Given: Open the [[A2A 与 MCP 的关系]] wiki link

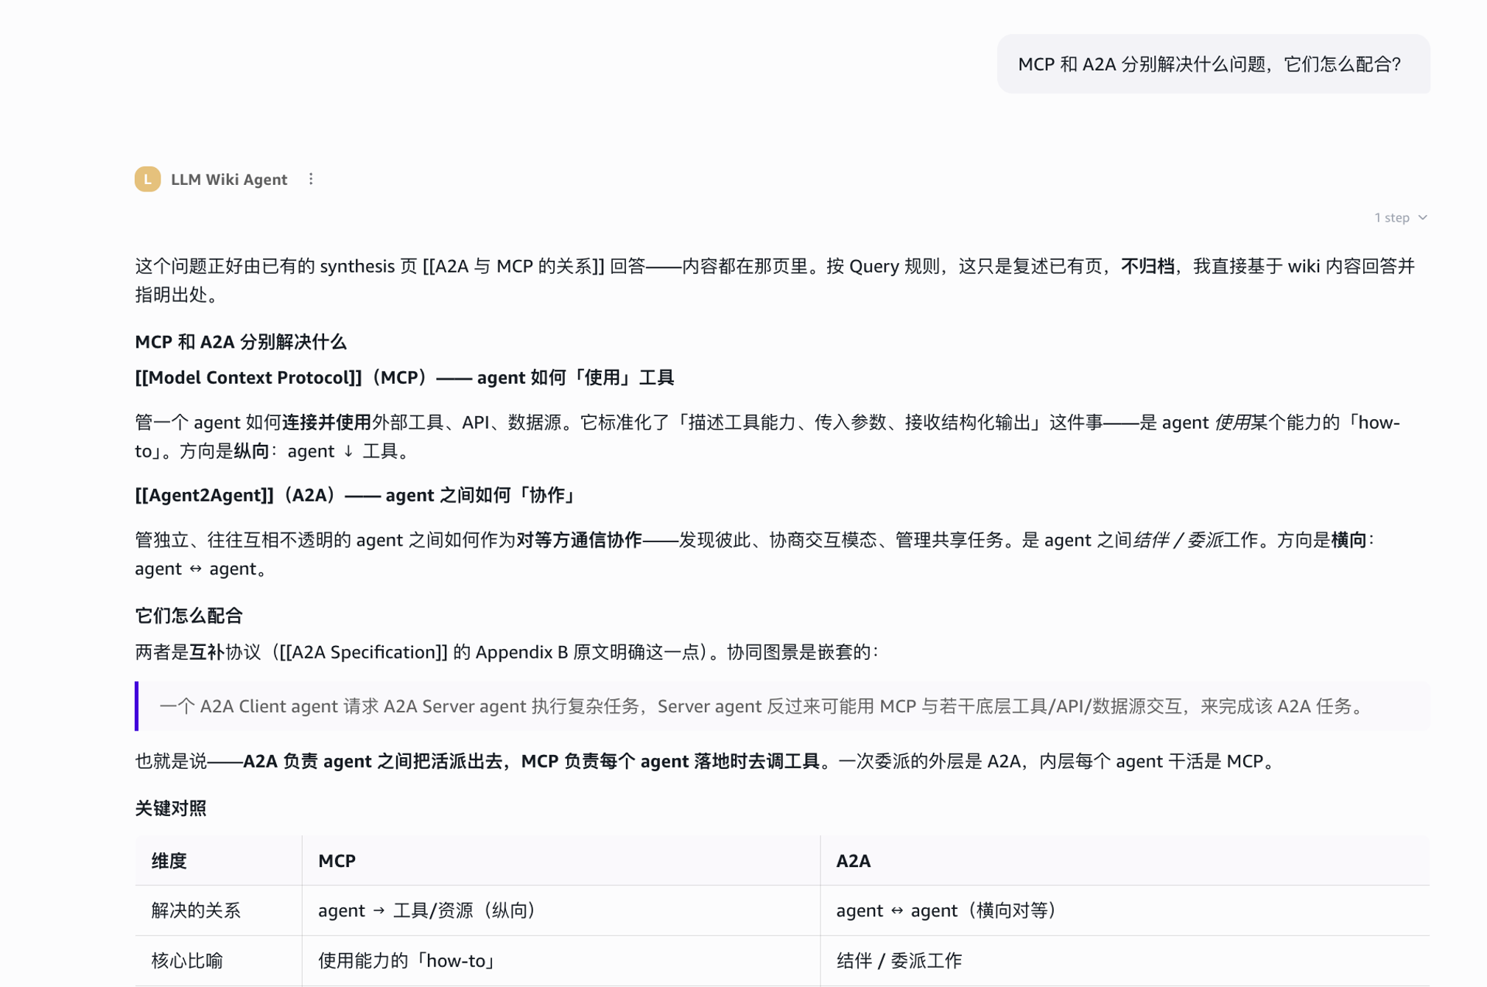Looking at the screenshot, I should coord(513,266).
